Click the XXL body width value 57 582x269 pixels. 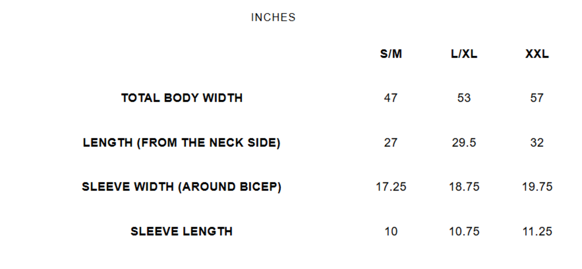[x=537, y=98]
